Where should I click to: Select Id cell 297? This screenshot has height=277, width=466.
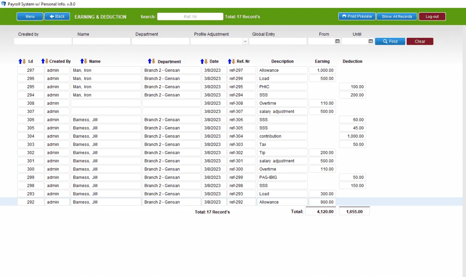point(31,70)
